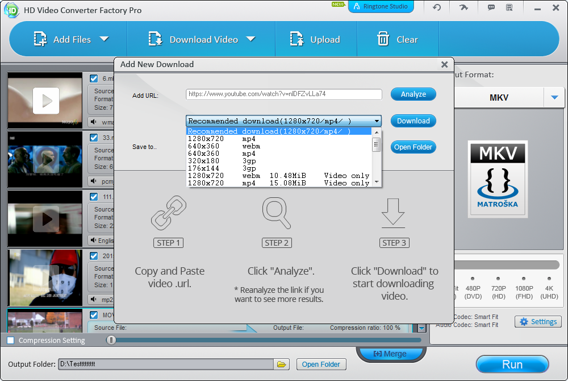Uncheck the 111 video file checkbox
This screenshot has width=568, height=381.
(x=94, y=197)
